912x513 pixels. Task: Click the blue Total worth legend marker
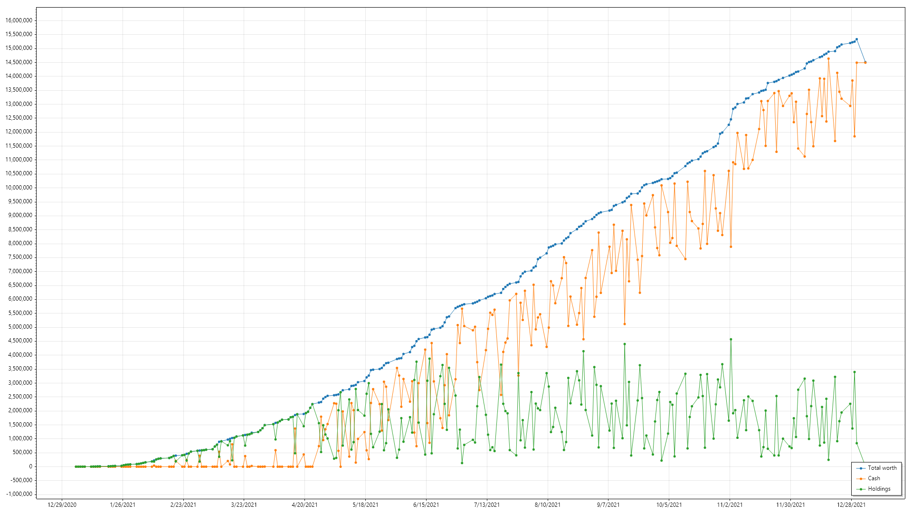coord(861,468)
